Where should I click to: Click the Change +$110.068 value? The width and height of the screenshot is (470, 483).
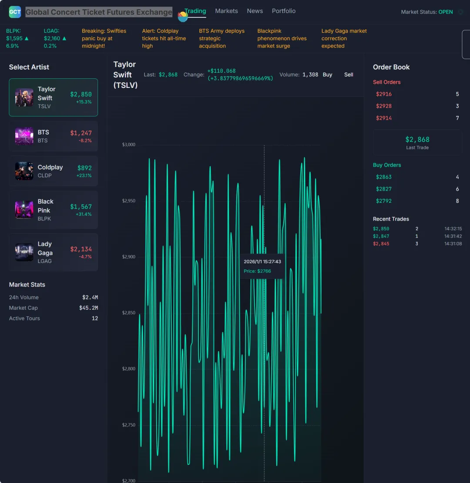[240, 74]
